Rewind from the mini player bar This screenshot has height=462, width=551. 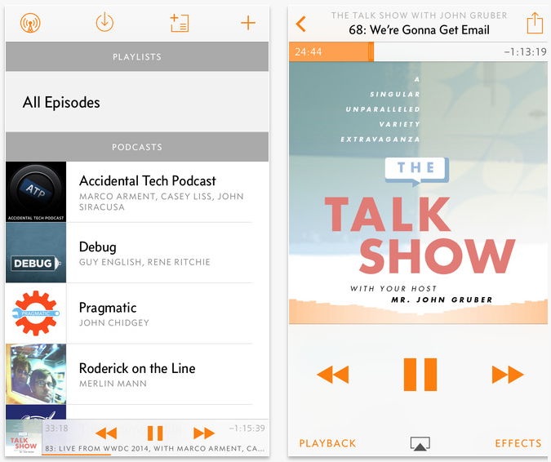(106, 433)
